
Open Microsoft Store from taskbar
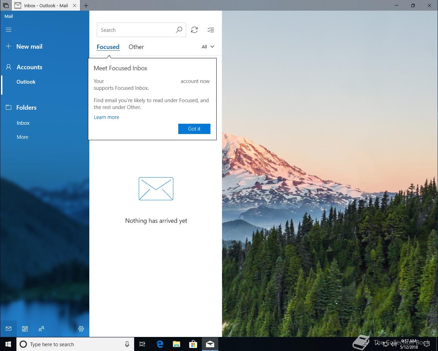(x=193, y=344)
